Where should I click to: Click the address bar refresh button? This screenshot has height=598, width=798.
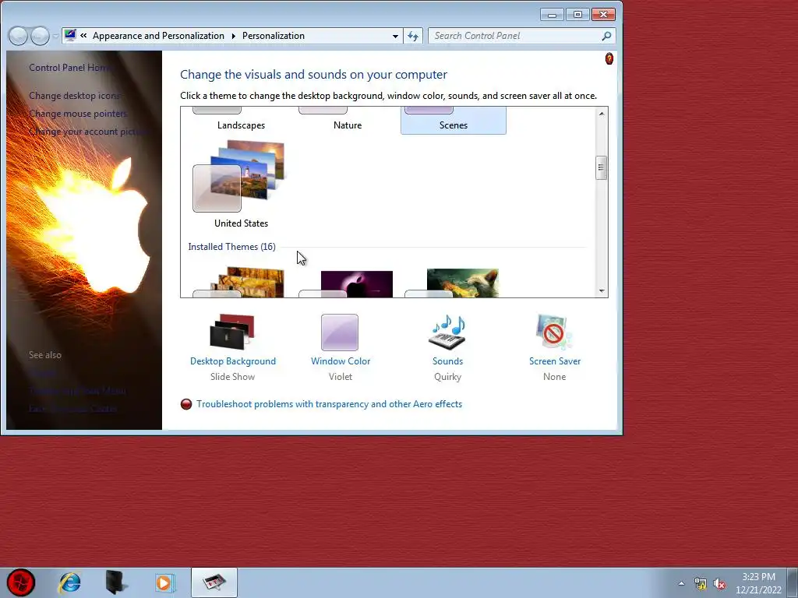click(413, 36)
